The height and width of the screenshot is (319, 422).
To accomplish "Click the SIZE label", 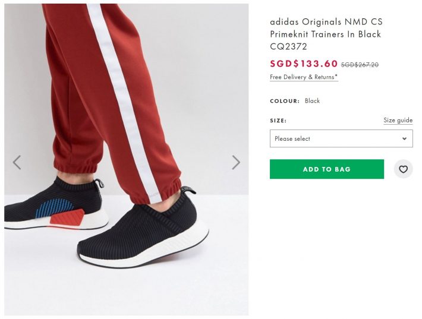I will (278, 121).
